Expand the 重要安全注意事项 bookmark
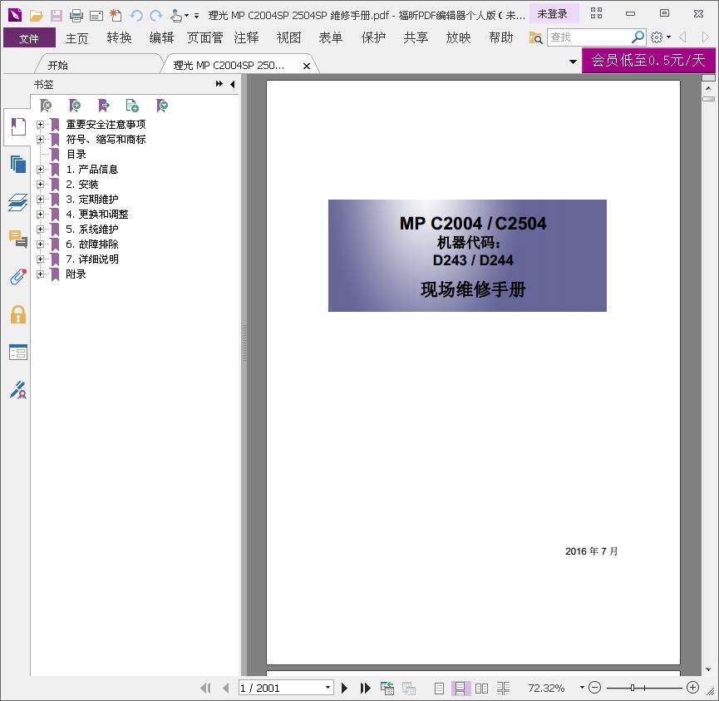This screenshot has height=701, width=719. point(41,125)
